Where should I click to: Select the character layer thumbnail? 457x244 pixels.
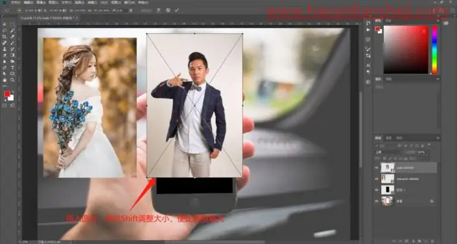pyautogui.click(x=388, y=179)
